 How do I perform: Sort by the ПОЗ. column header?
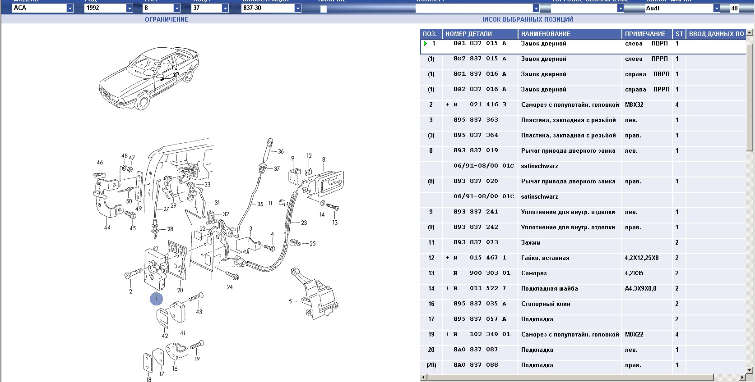(430, 34)
